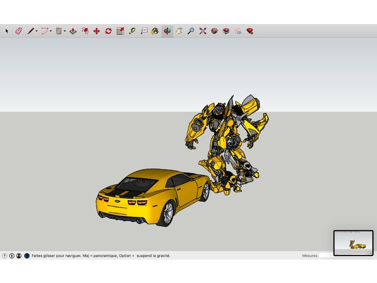Select the Arc tool
This screenshot has width=377, height=283.
pyautogui.click(x=44, y=31)
